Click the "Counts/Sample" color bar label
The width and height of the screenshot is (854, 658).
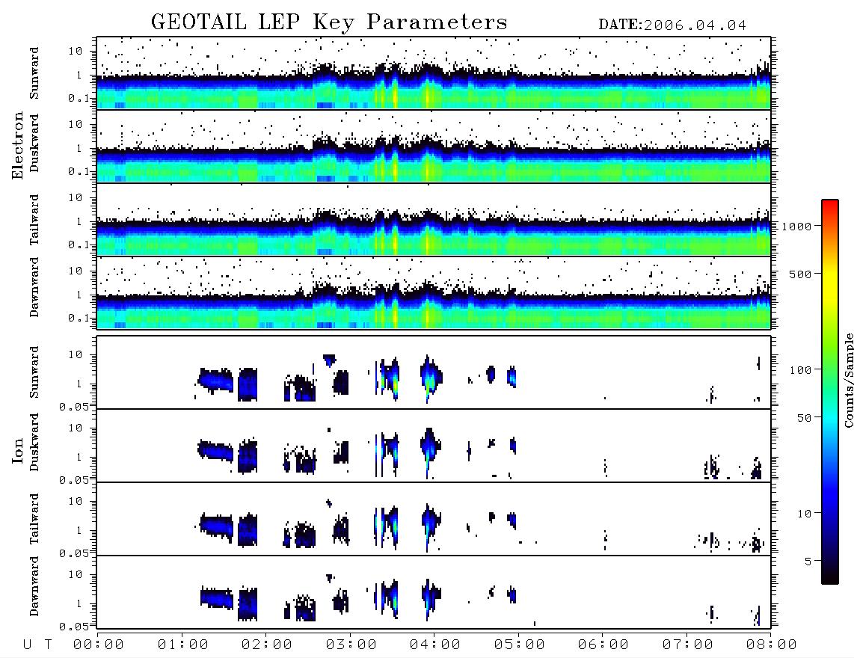pos(848,380)
